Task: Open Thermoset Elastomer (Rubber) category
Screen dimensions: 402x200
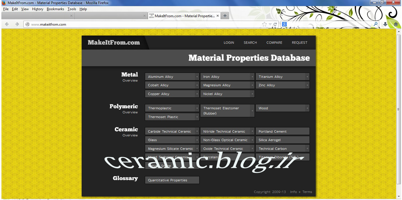Action: pos(227,111)
